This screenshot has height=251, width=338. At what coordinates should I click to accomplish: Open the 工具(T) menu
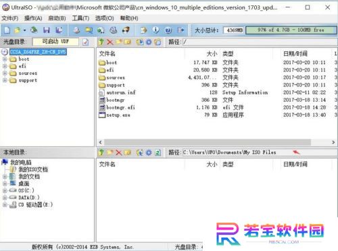(80, 18)
